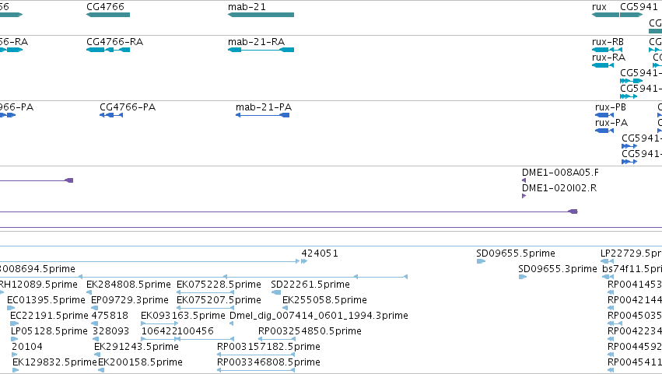Viewport: 662px width, 374px height.
Task: Select the DME1-020I02.R feature label
Action: (559, 188)
